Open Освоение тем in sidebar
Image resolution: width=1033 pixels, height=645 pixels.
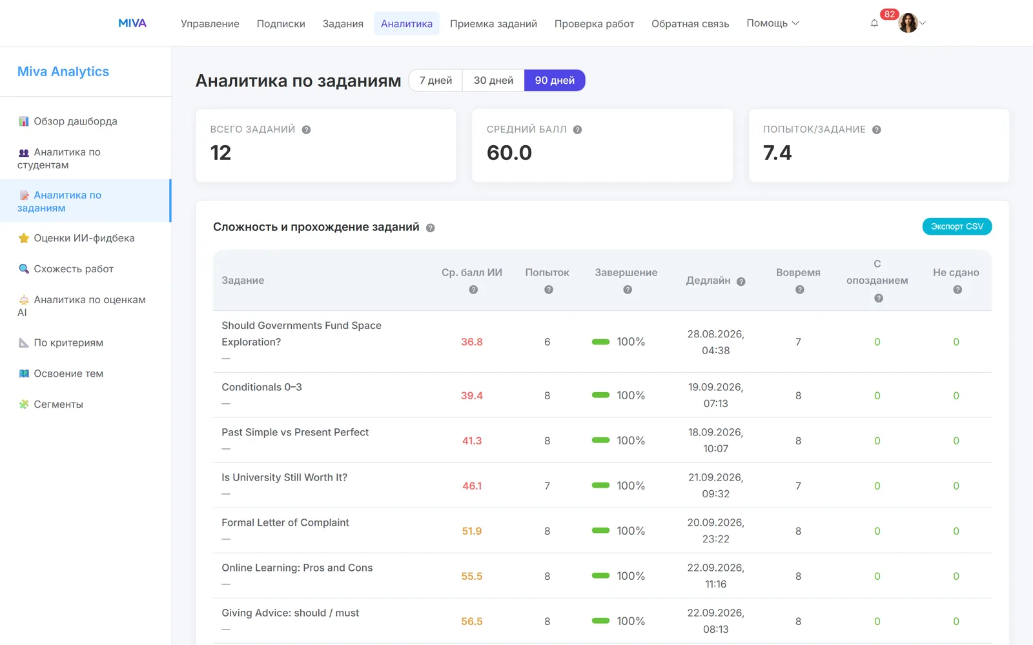click(x=85, y=373)
